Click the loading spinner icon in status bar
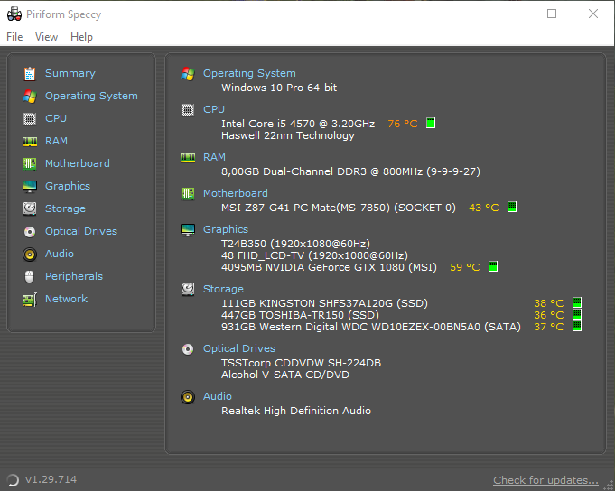Viewport: 615px width, 491px height. [13, 479]
